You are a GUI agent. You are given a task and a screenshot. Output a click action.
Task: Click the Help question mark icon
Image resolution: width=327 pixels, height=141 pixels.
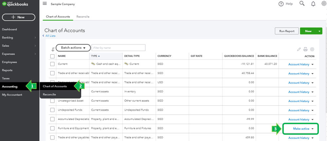[x=281, y=4]
